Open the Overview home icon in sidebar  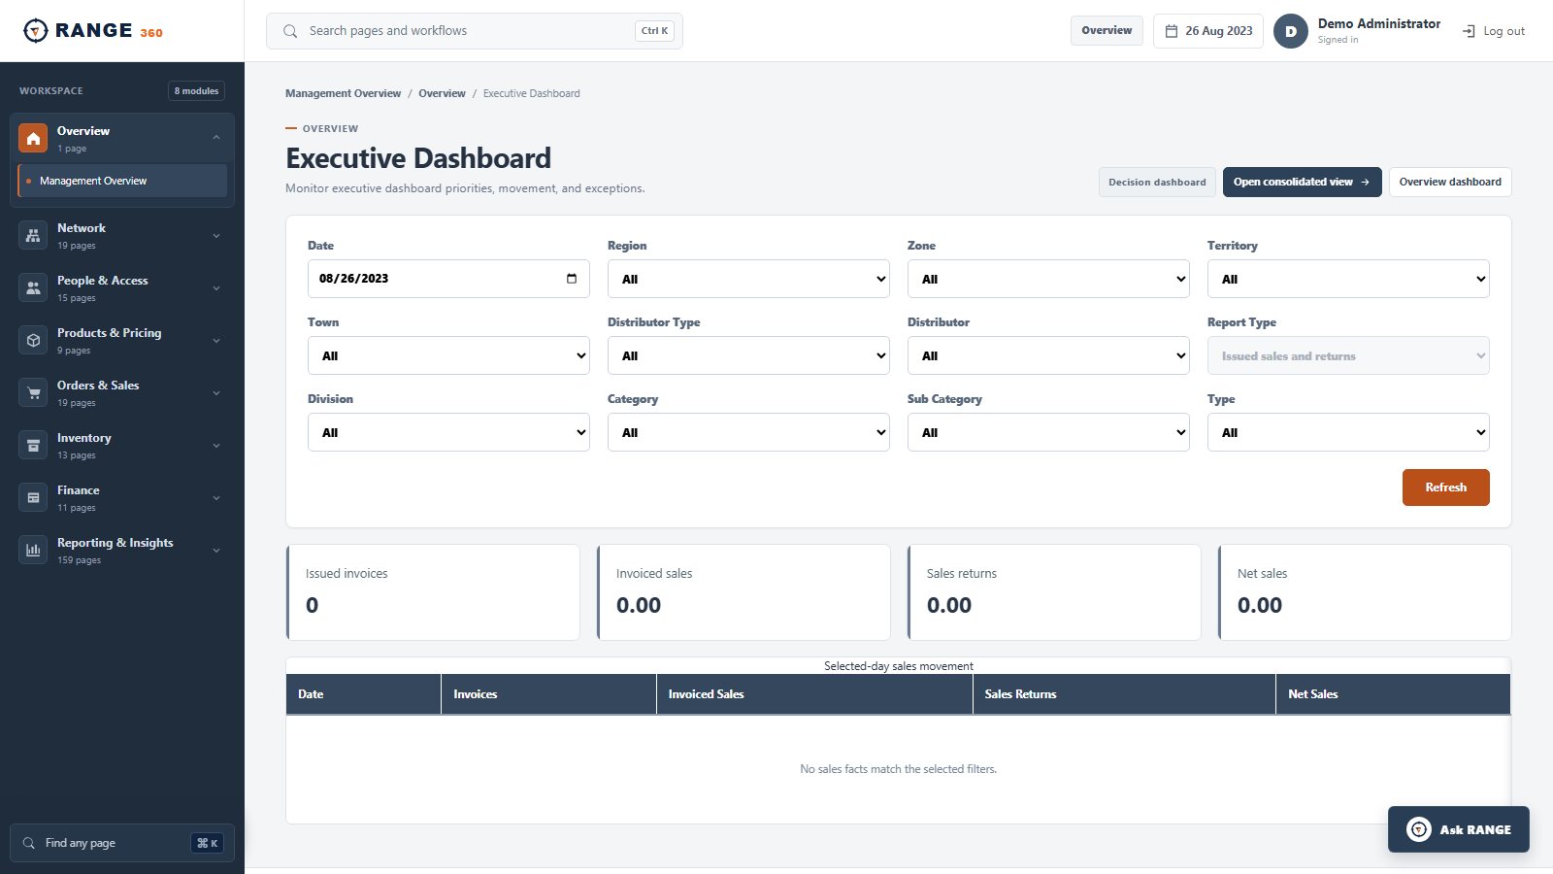33,139
